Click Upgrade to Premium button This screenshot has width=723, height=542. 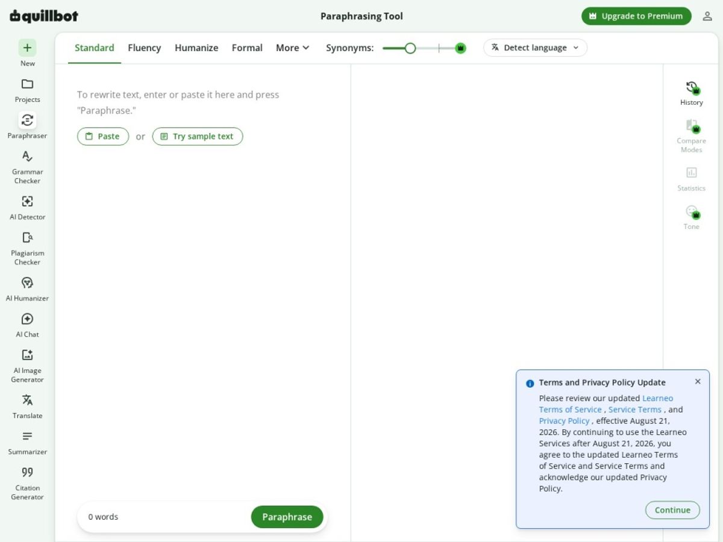tap(636, 16)
